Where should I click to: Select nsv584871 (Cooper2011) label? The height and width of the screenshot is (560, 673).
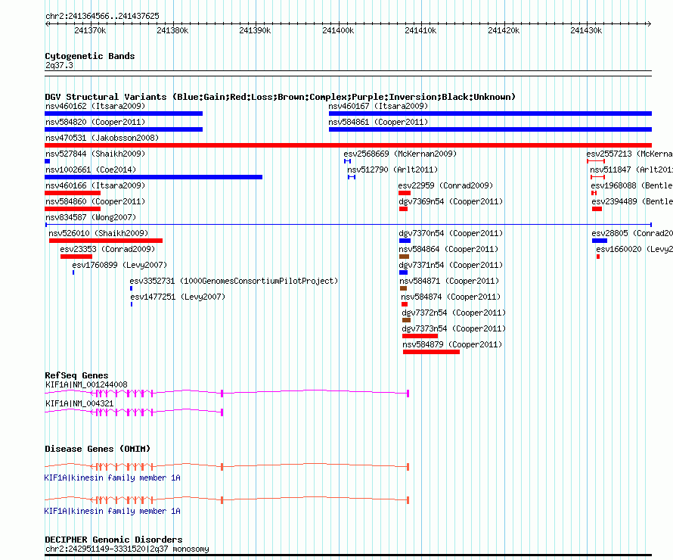(449, 281)
